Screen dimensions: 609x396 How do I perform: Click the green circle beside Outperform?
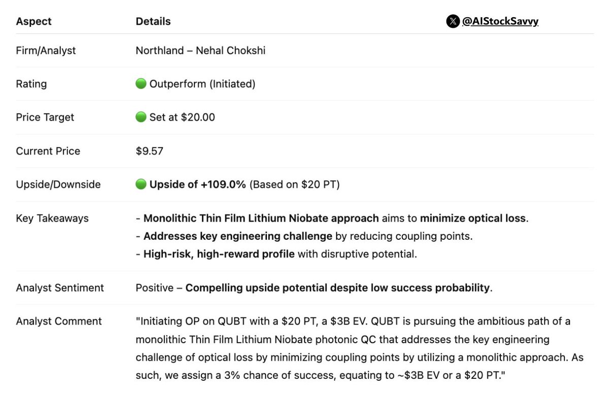click(x=141, y=84)
